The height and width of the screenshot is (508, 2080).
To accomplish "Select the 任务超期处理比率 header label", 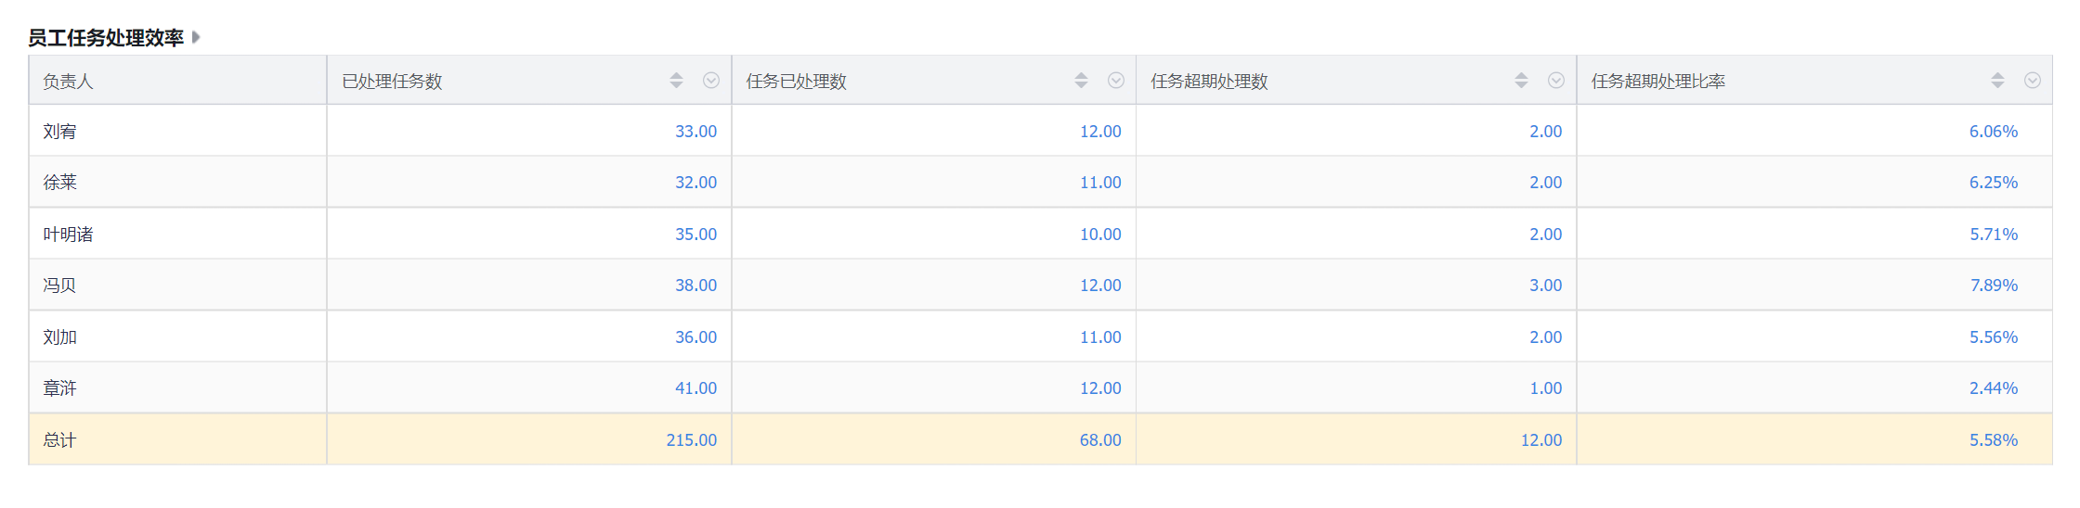I will (1658, 82).
